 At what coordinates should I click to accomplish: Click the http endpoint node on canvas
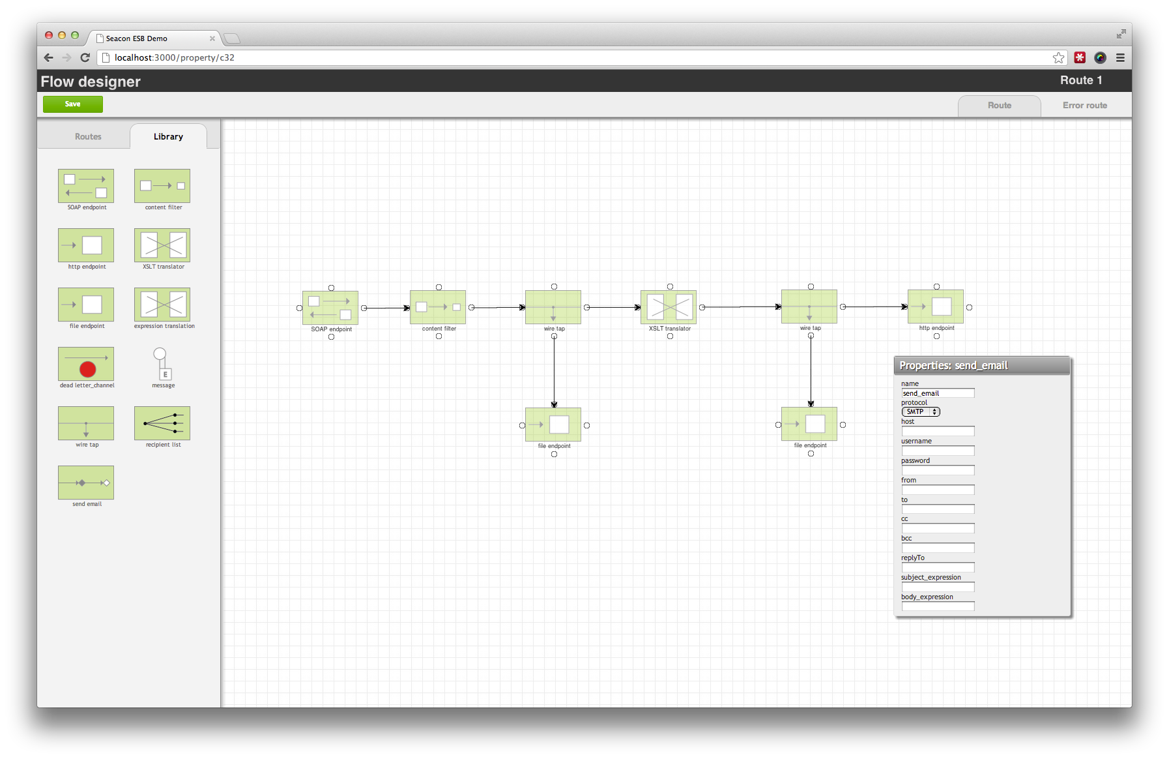tap(936, 306)
